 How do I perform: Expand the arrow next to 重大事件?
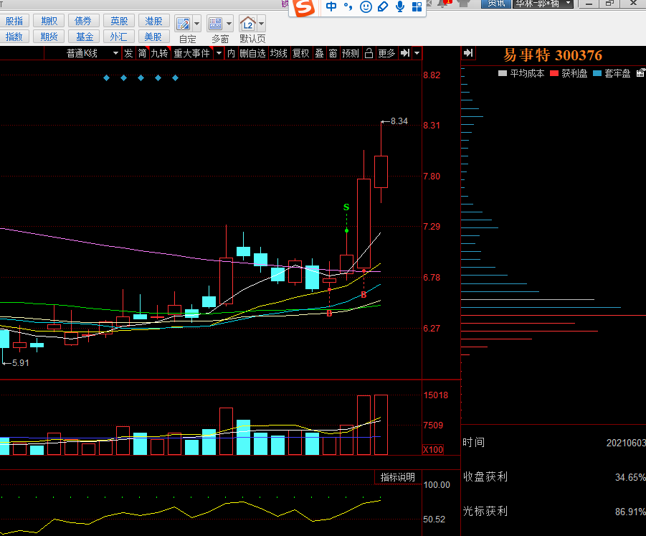[219, 53]
